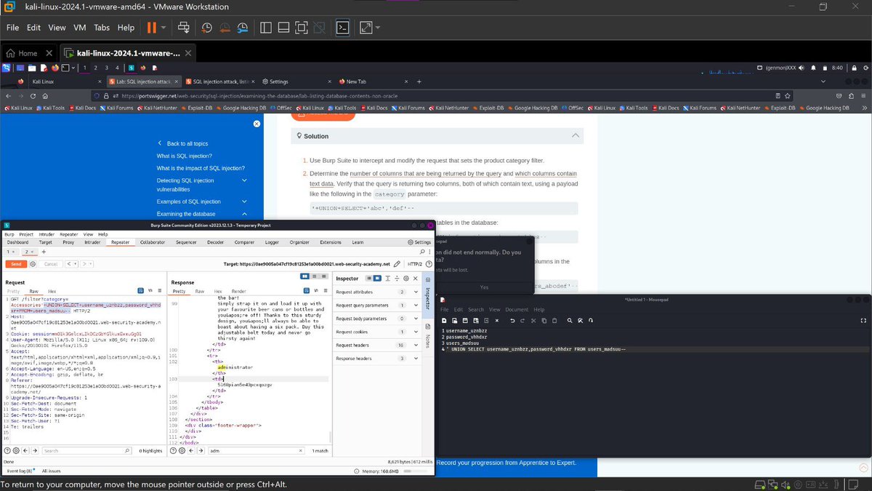The width and height of the screenshot is (872, 491).
Task: Click request search field in Burp
Action: click(x=87, y=451)
